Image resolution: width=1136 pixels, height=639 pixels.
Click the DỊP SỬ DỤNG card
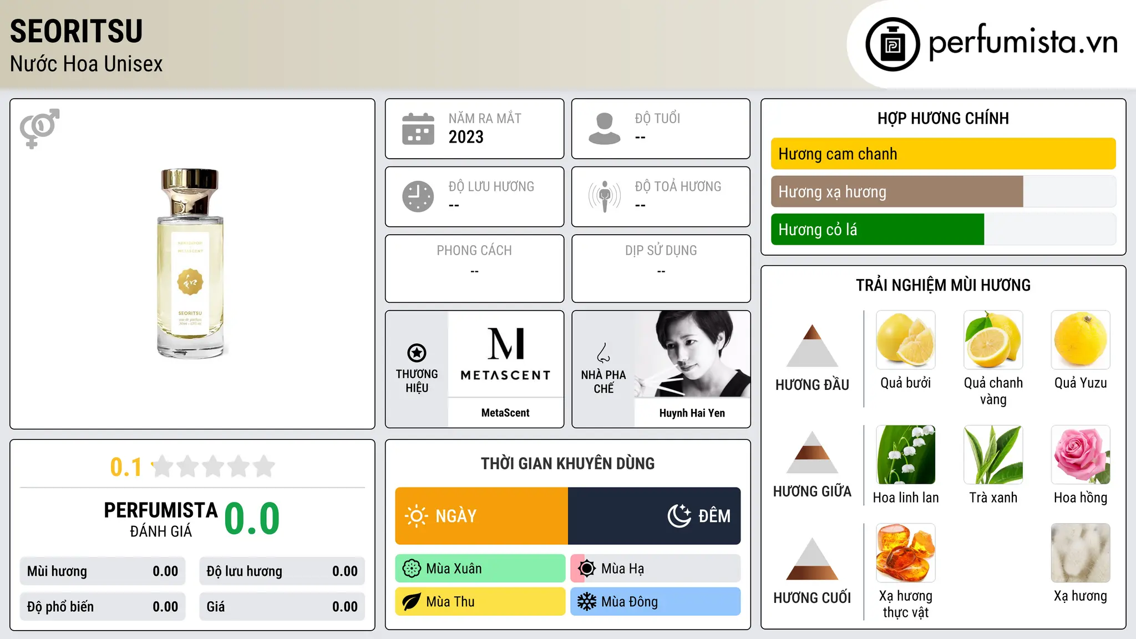661,268
